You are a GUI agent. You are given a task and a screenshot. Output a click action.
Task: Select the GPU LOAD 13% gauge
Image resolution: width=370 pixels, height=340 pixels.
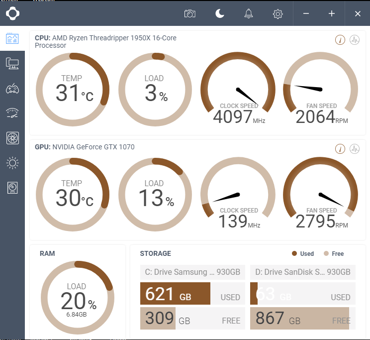[155, 195]
